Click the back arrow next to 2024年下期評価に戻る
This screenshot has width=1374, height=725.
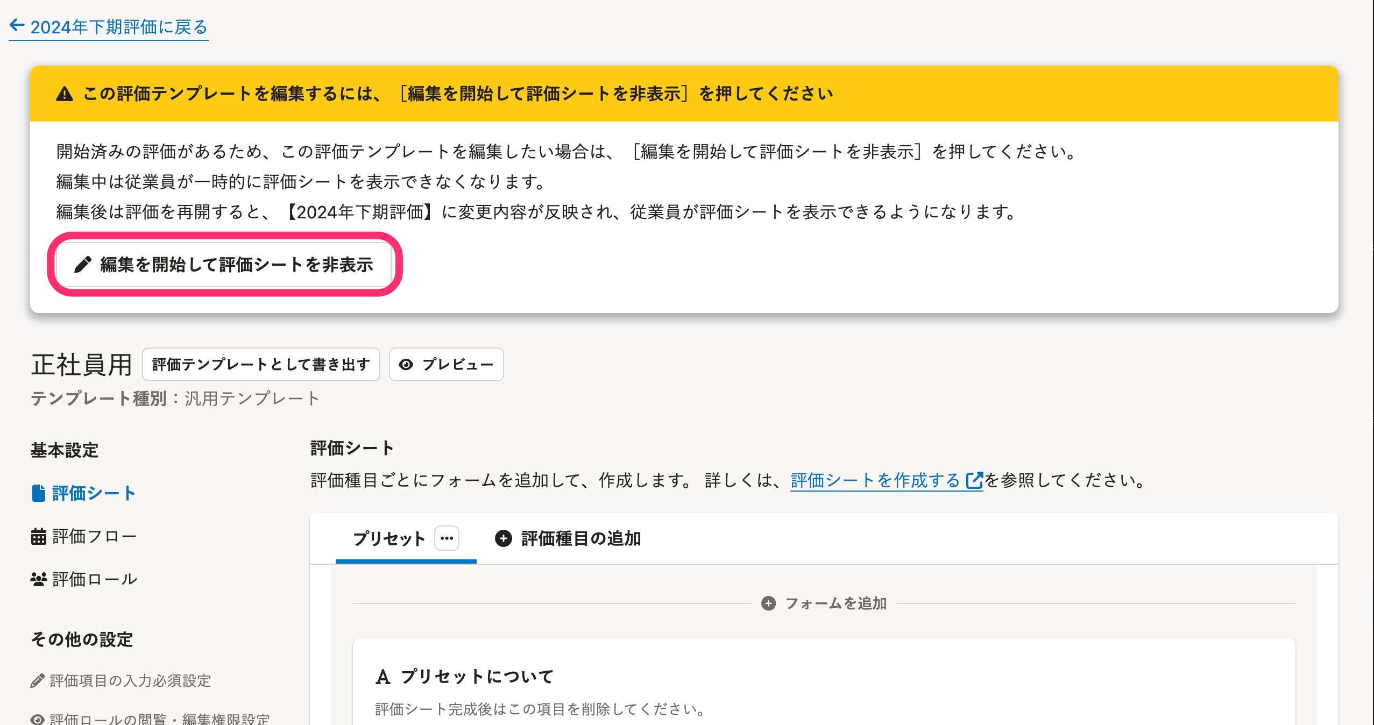pyautogui.click(x=17, y=25)
